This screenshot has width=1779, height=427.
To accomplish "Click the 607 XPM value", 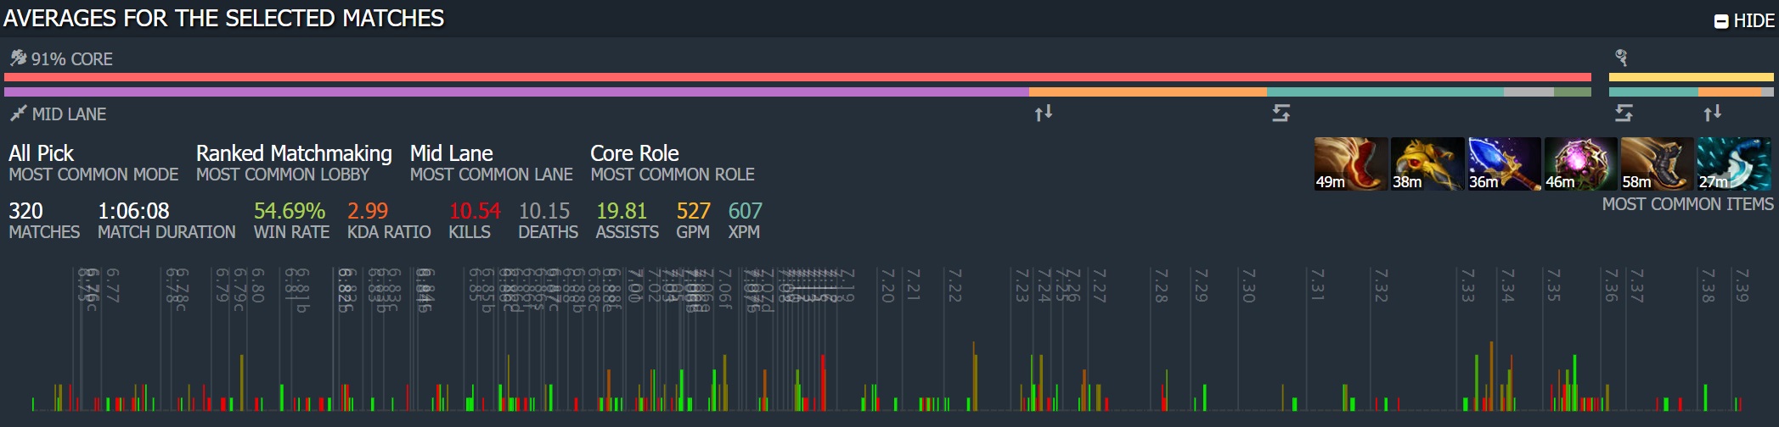I will point(745,211).
